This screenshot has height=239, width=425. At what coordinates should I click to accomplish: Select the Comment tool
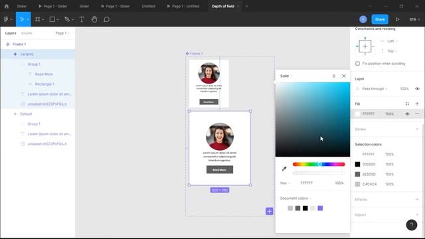106,19
